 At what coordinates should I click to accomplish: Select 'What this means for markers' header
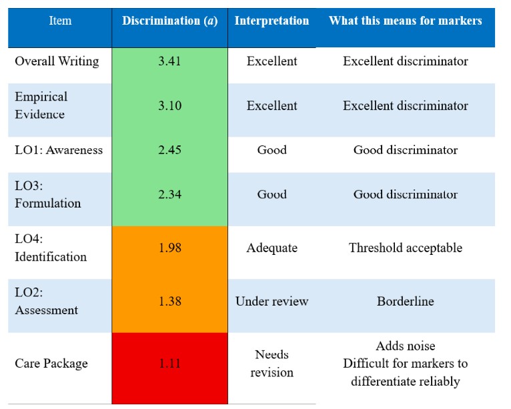pyautogui.click(x=406, y=28)
